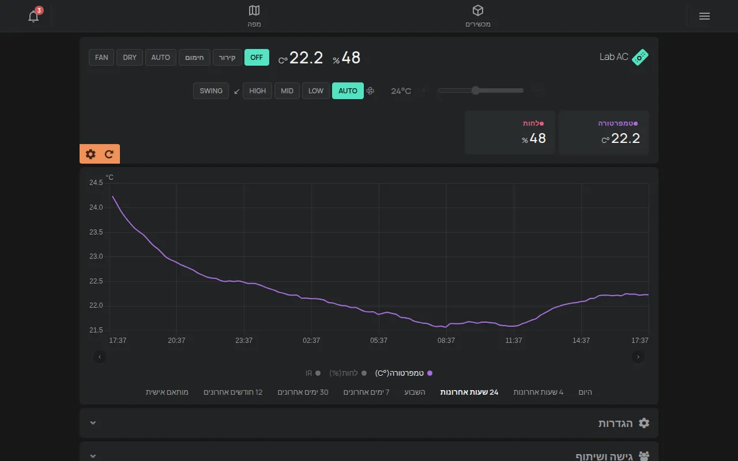The width and height of the screenshot is (738, 461).
Task: Refresh the chart data
Action: pos(109,154)
